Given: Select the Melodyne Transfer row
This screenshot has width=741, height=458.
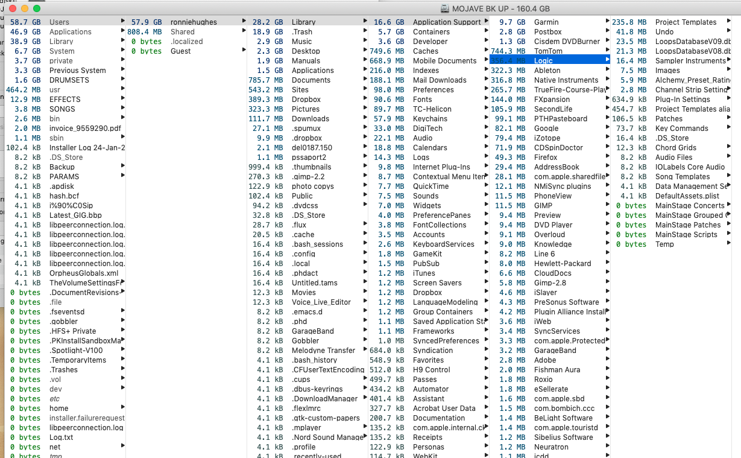Looking at the screenshot, I should [x=307, y=351].
